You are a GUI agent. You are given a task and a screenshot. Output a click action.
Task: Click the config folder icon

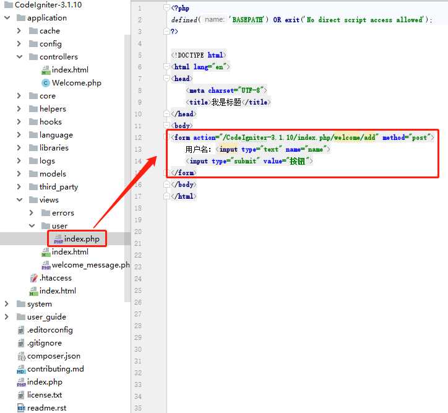click(33, 44)
